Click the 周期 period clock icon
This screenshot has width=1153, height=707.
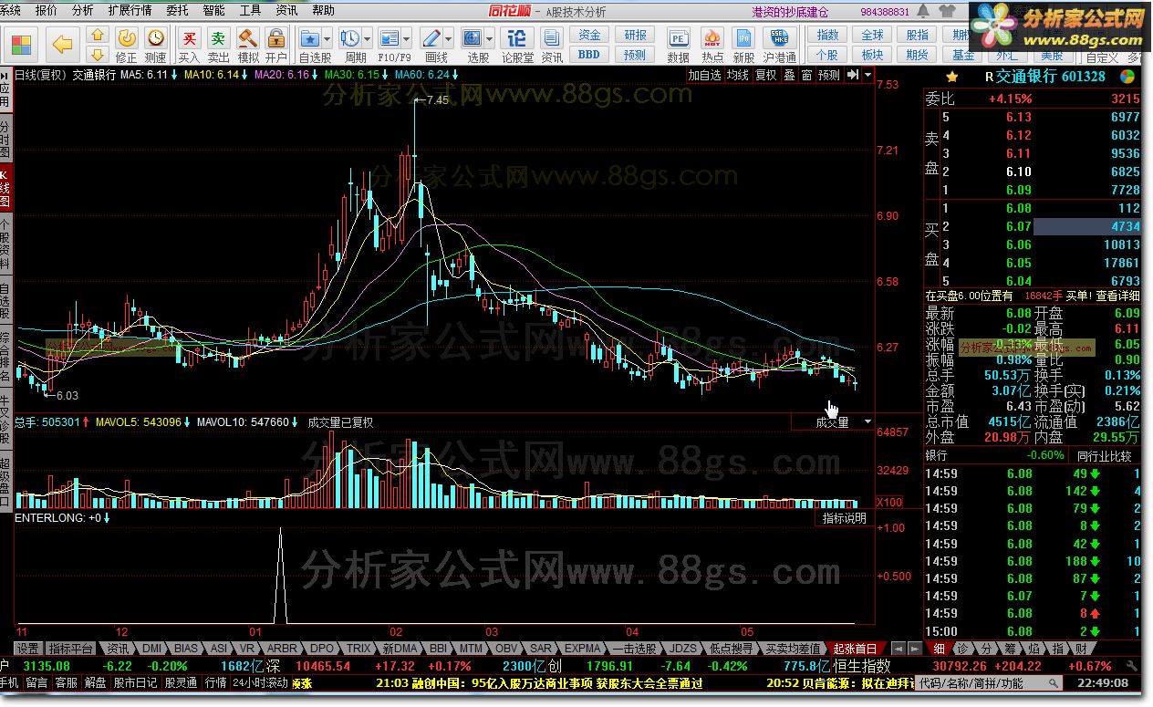pos(349,38)
